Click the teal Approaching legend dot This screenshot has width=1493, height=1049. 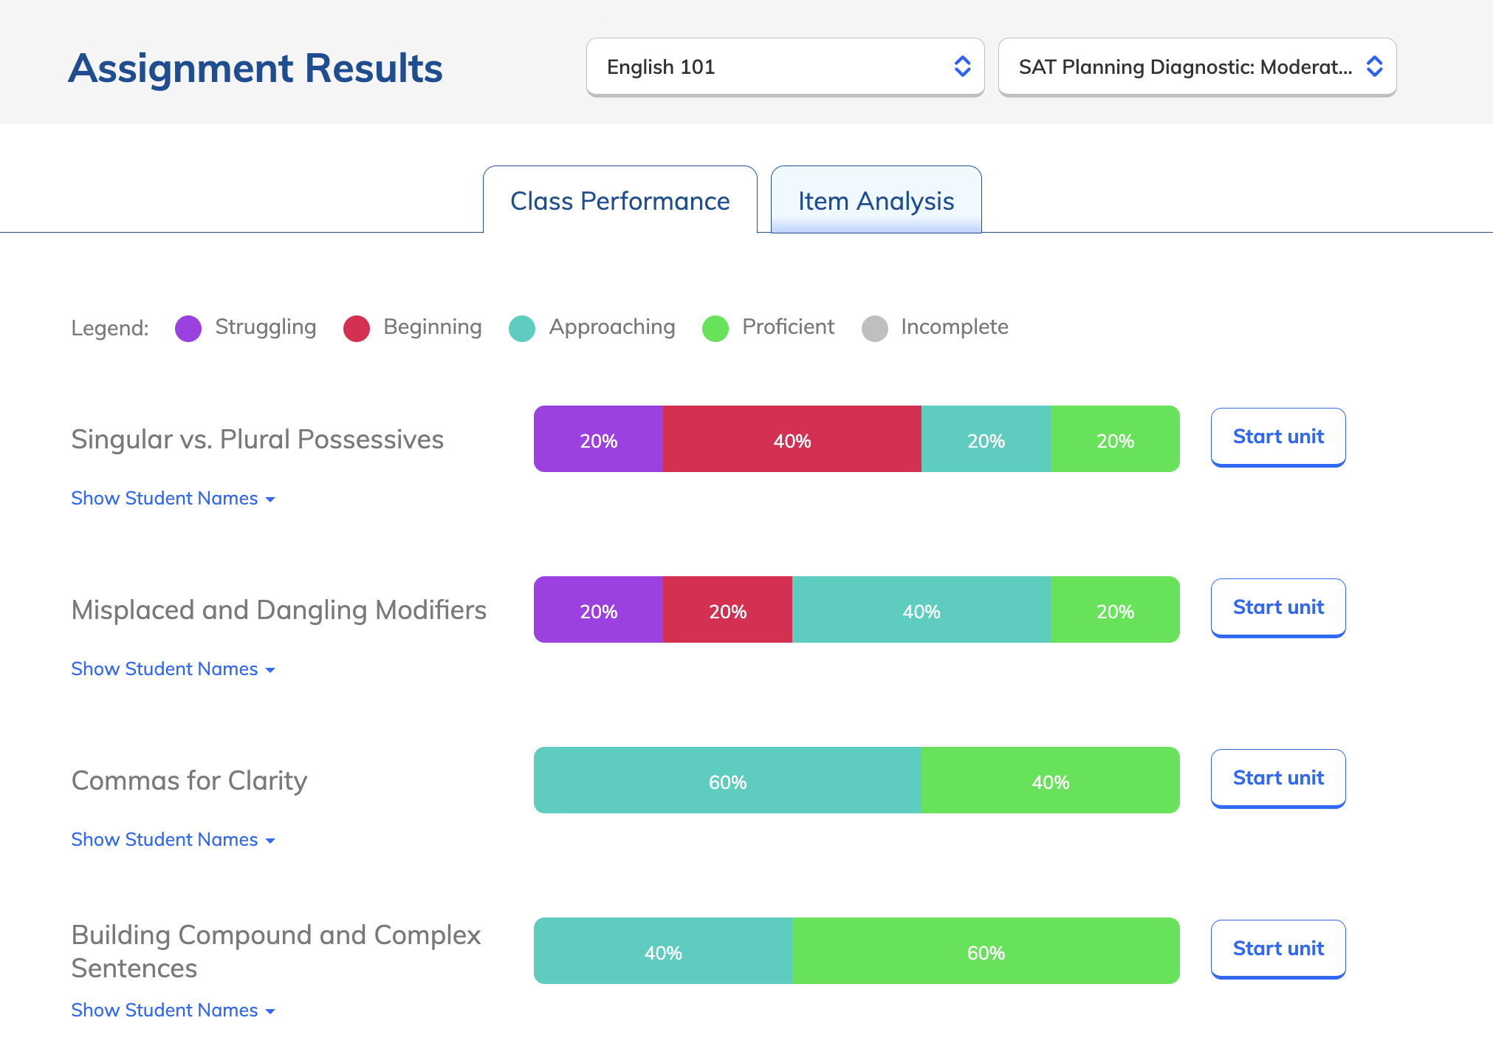(x=522, y=328)
